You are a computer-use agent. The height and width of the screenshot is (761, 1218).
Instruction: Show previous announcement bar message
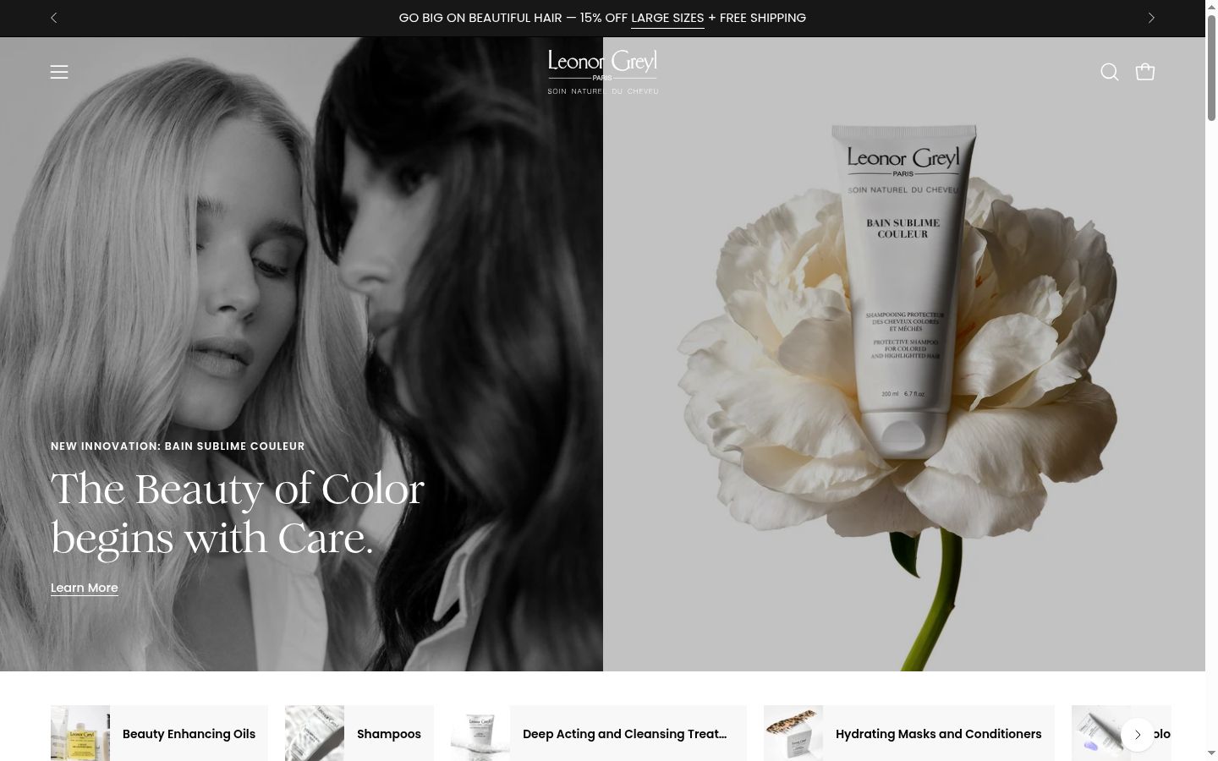(x=54, y=18)
